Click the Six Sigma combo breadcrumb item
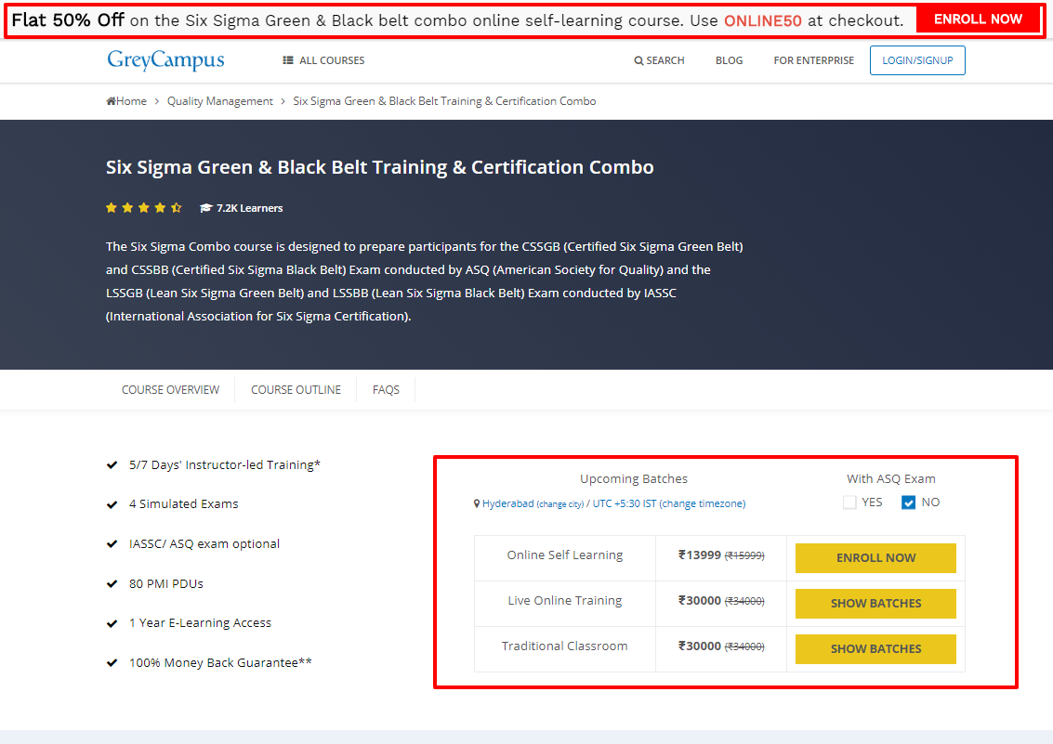Viewport: 1053px width, 744px height. coord(444,101)
